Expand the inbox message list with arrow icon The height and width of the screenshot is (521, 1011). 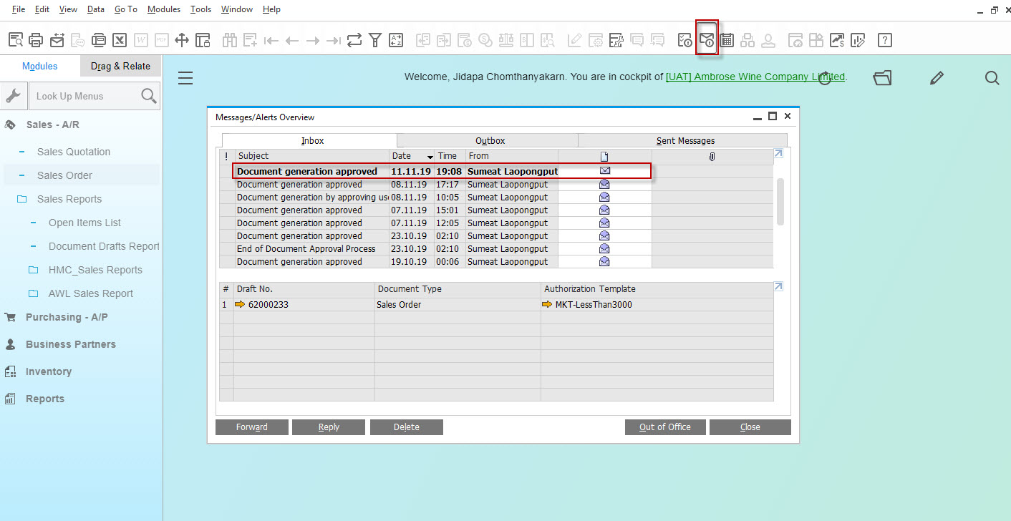click(778, 154)
